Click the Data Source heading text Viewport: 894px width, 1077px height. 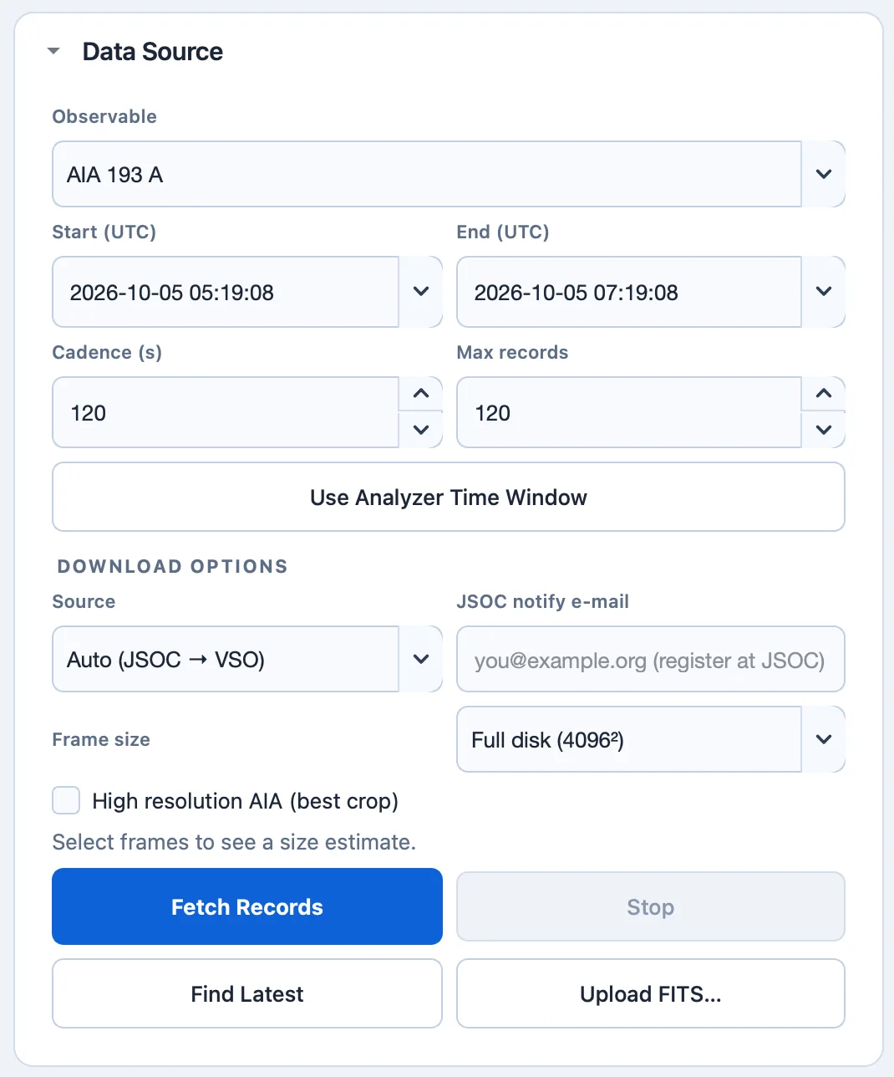click(x=153, y=52)
